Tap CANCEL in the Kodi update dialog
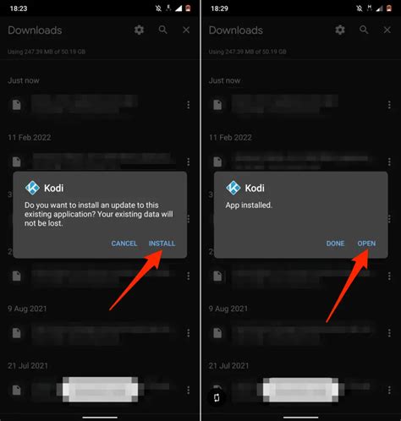Image resolution: width=401 pixels, height=421 pixels. 124,243
